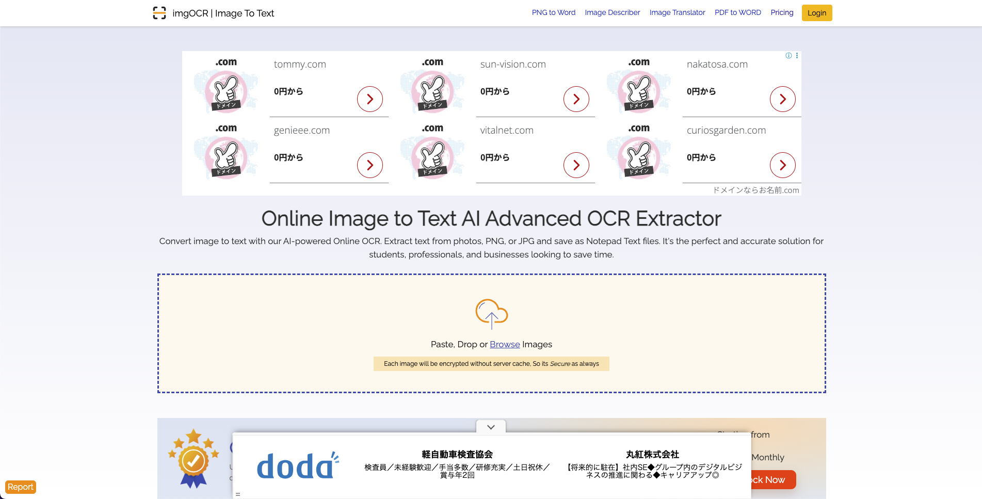Click the red arrow for curiosgarden.com

click(x=782, y=165)
